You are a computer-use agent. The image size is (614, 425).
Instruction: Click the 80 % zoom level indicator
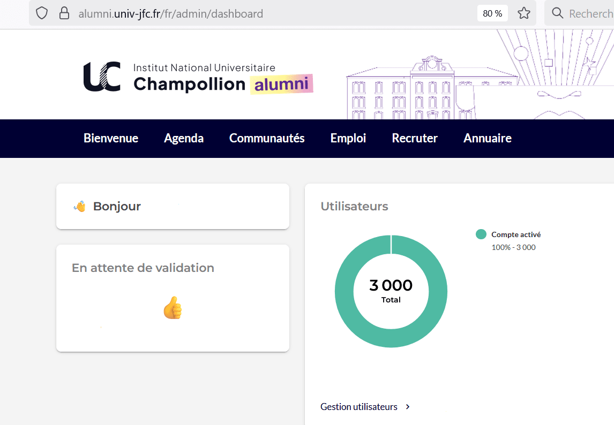point(492,13)
